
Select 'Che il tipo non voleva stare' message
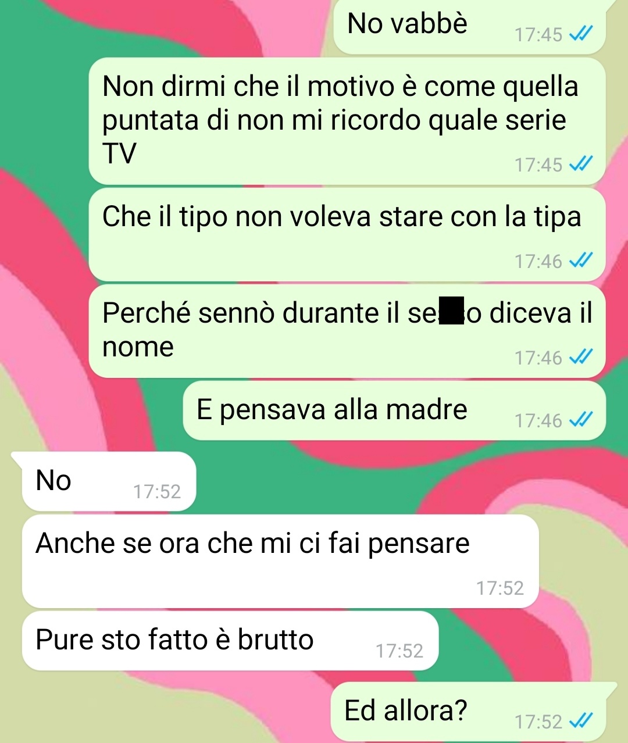pos(347,234)
